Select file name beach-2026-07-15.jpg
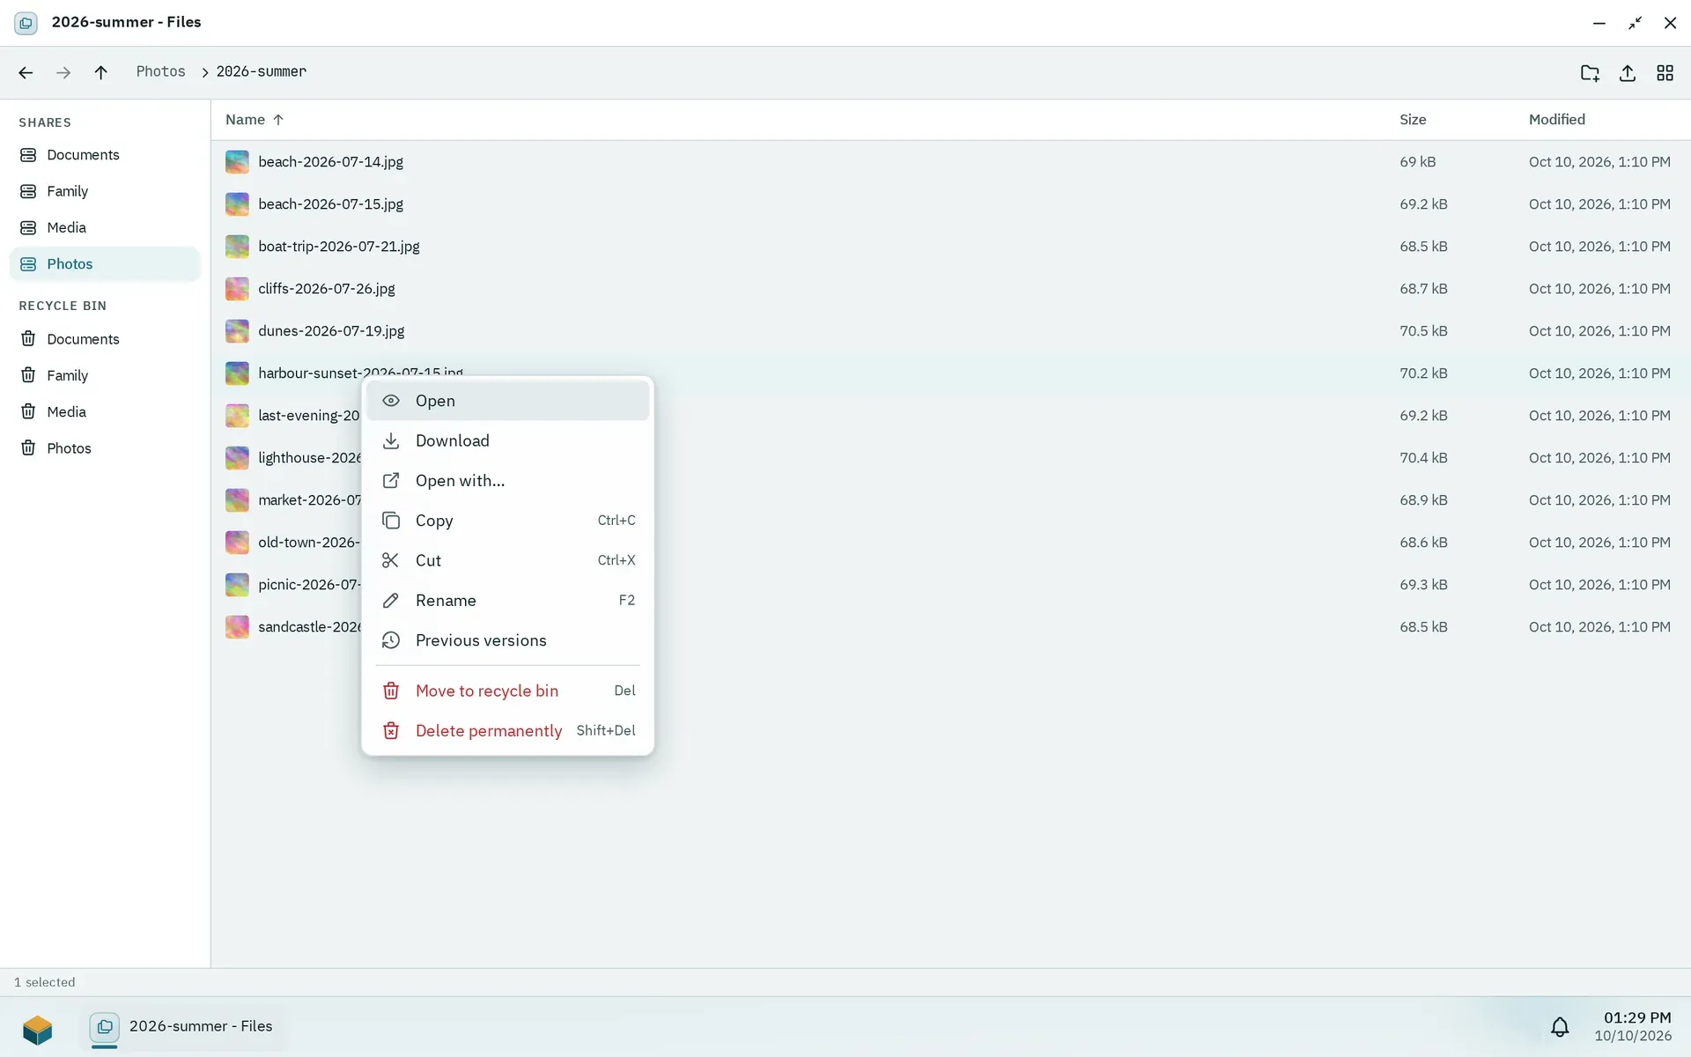The width and height of the screenshot is (1691, 1057). click(330, 204)
